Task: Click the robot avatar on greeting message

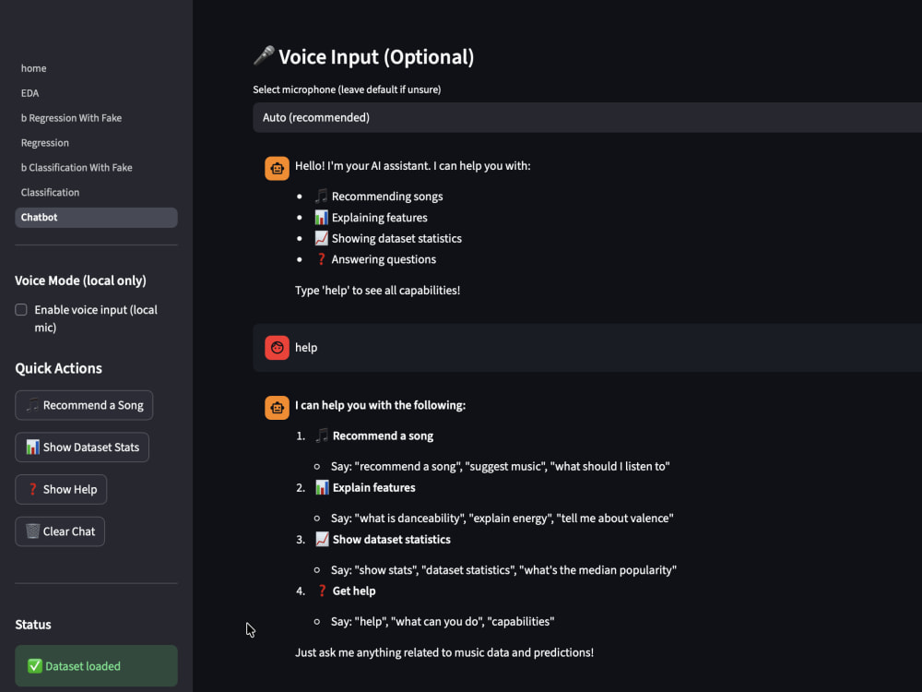Action: point(277,168)
